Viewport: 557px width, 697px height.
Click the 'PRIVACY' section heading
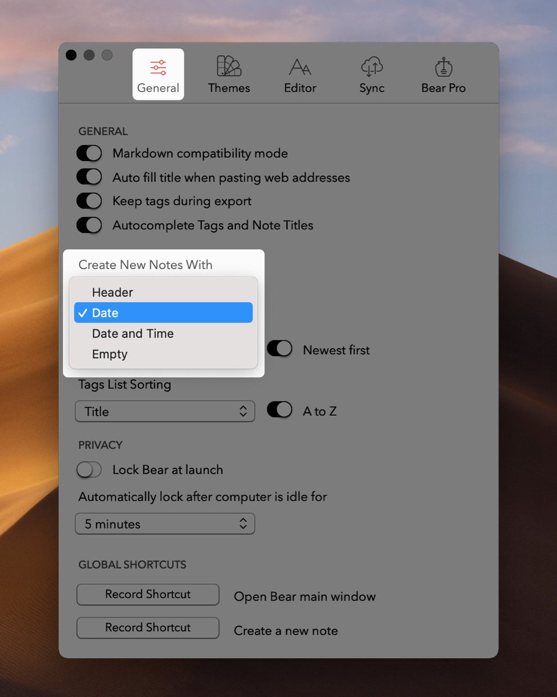pyautogui.click(x=100, y=445)
